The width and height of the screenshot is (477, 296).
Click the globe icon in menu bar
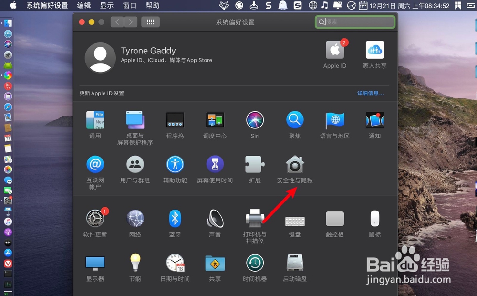click(x=313, y=5)
